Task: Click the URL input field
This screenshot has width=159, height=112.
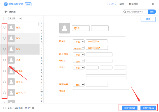Action: pyautogui.click(x=99, y=61)
